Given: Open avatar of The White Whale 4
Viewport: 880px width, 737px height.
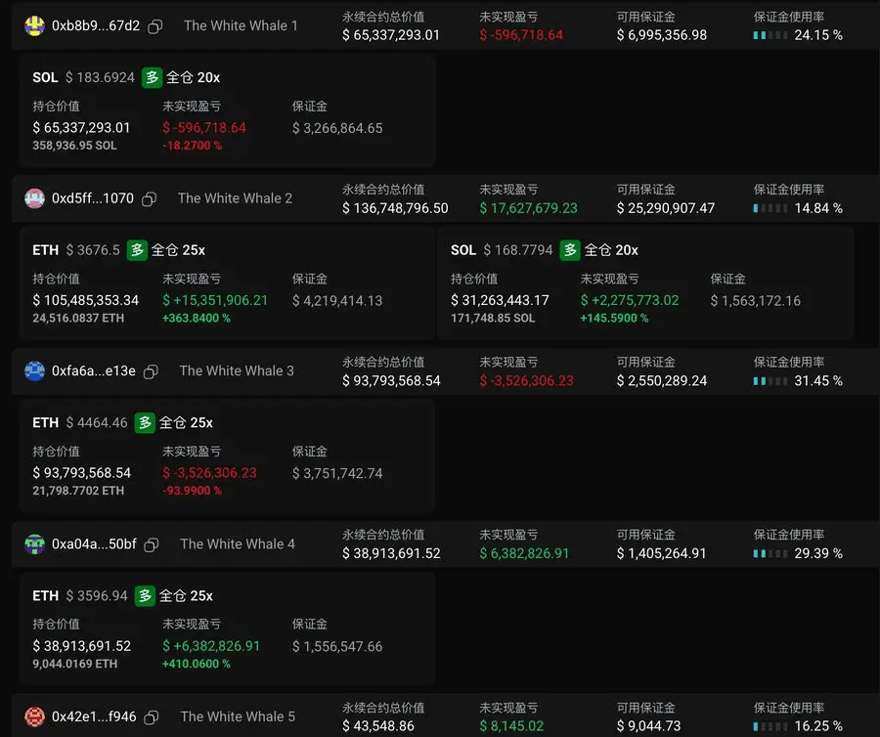Looking at the screenshot, I should tap(35, 544).
